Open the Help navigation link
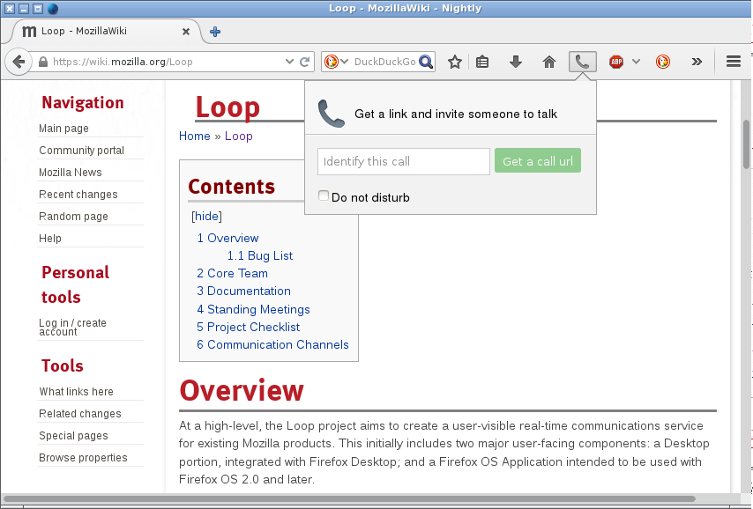 (x=50, y=239)
